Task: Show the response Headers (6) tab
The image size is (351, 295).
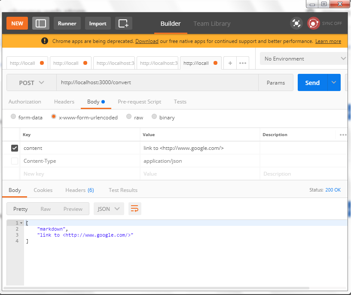Action: (79, 190)
